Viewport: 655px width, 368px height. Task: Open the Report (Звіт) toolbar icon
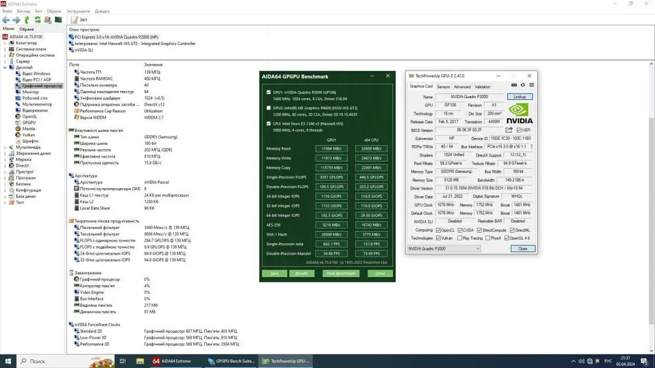point(74,20)
